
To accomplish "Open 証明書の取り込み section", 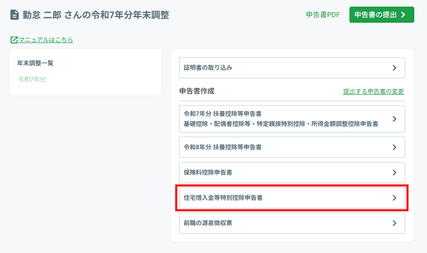I will tap(292, 68).
